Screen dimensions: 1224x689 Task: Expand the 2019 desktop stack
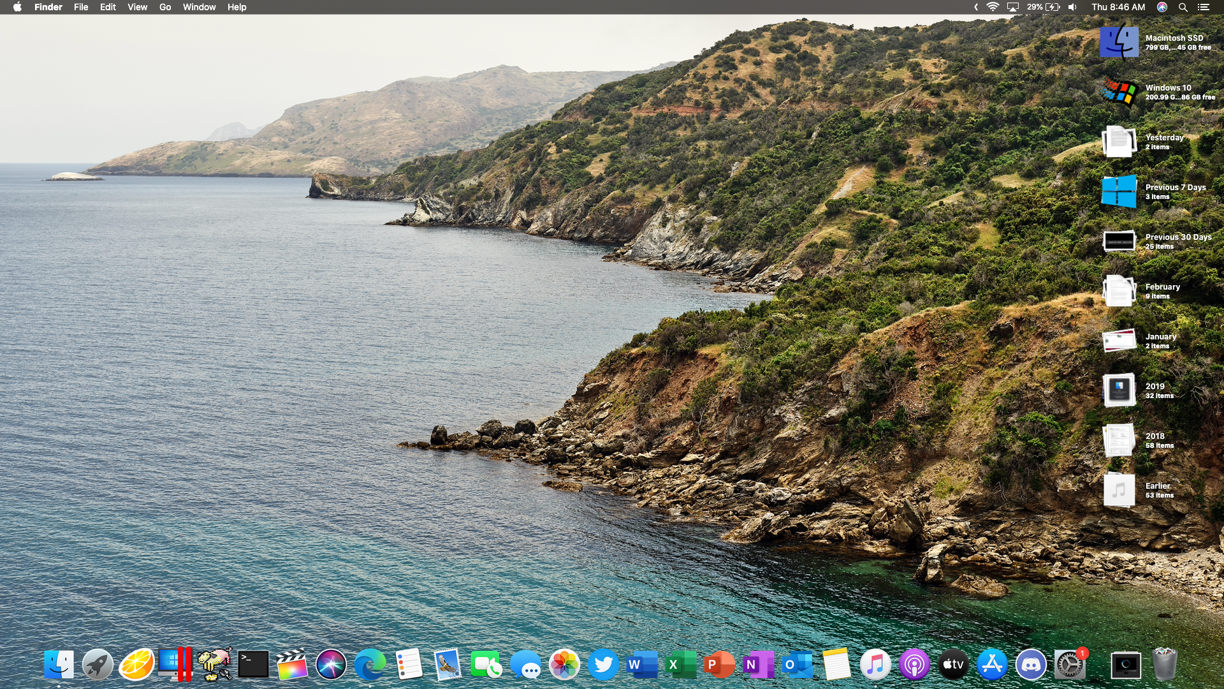tap(1119, 389)
